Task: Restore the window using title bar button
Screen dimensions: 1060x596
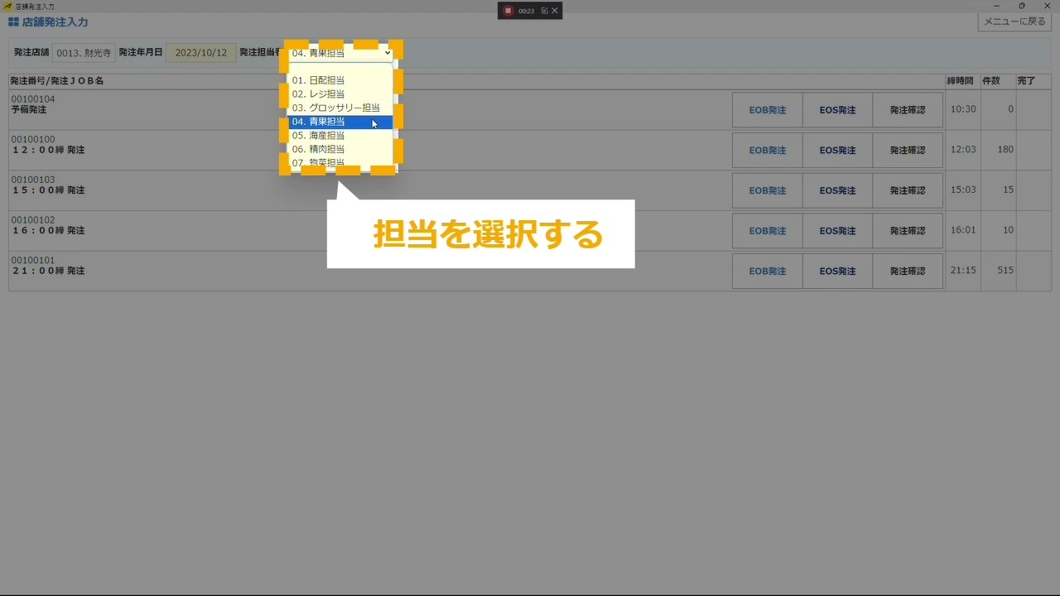Action: [1021, 6]
